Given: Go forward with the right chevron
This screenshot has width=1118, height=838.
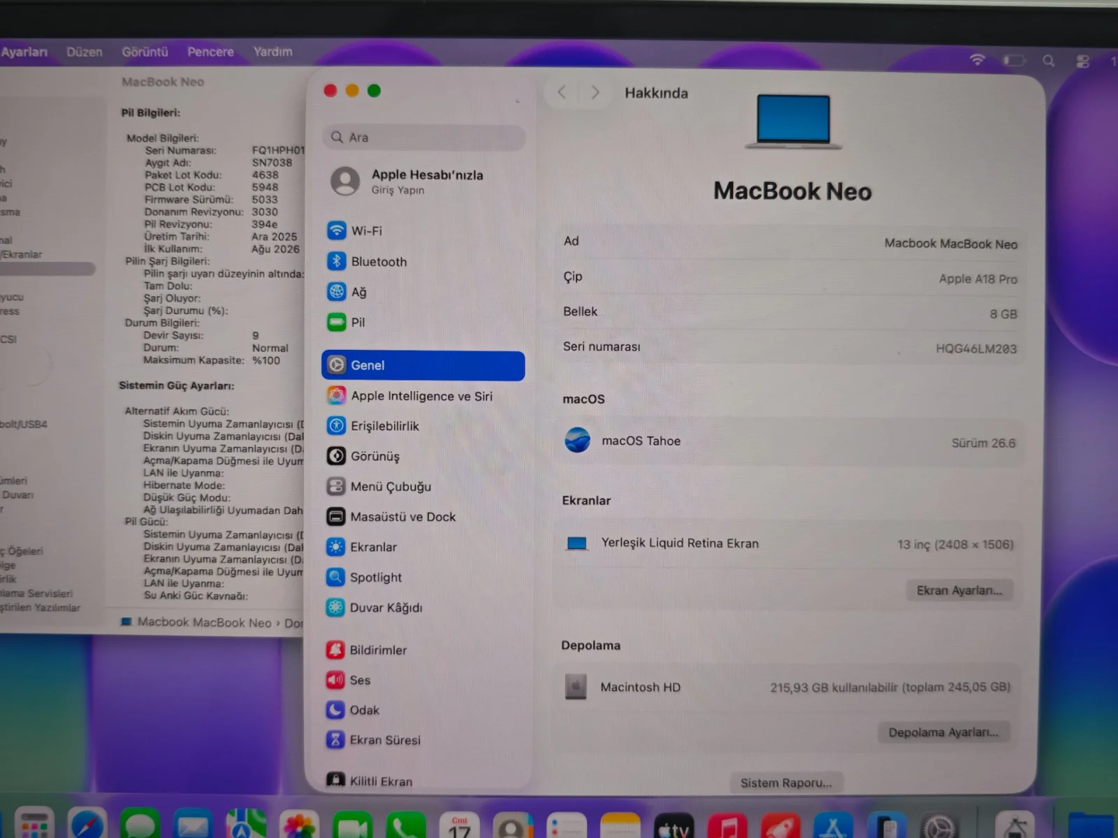Looking at the screenshot, I should (x=595, y=92).
